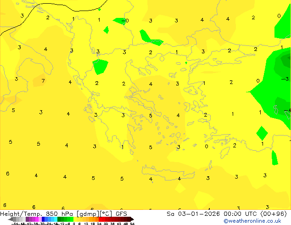Click the dark arrow tip ending the legend

point(132,219)
